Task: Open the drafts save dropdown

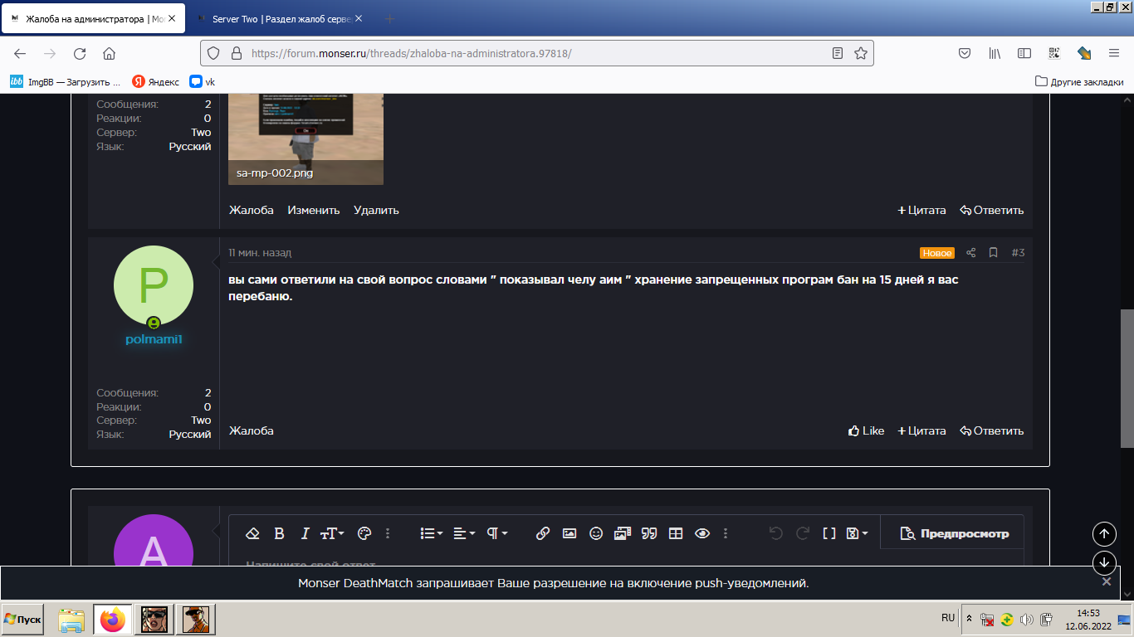Action: pos(857,533)
